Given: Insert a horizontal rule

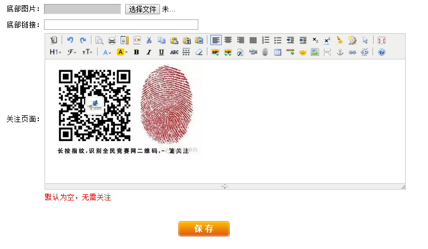Looking at the screenshot, I should (290, 52).
